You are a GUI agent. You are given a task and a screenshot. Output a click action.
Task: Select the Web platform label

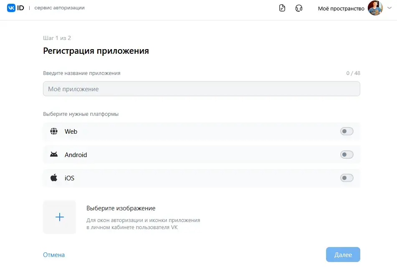71,132
